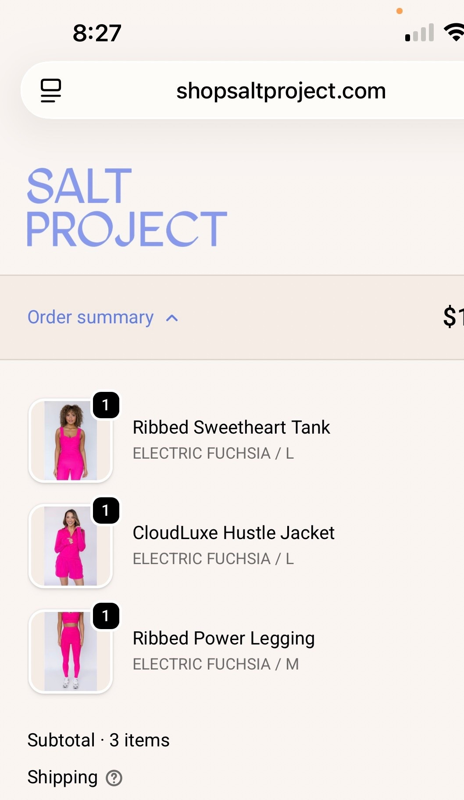
Task: Tap the shopsaltproject.com address bar
Action: [x=281, y=90]
